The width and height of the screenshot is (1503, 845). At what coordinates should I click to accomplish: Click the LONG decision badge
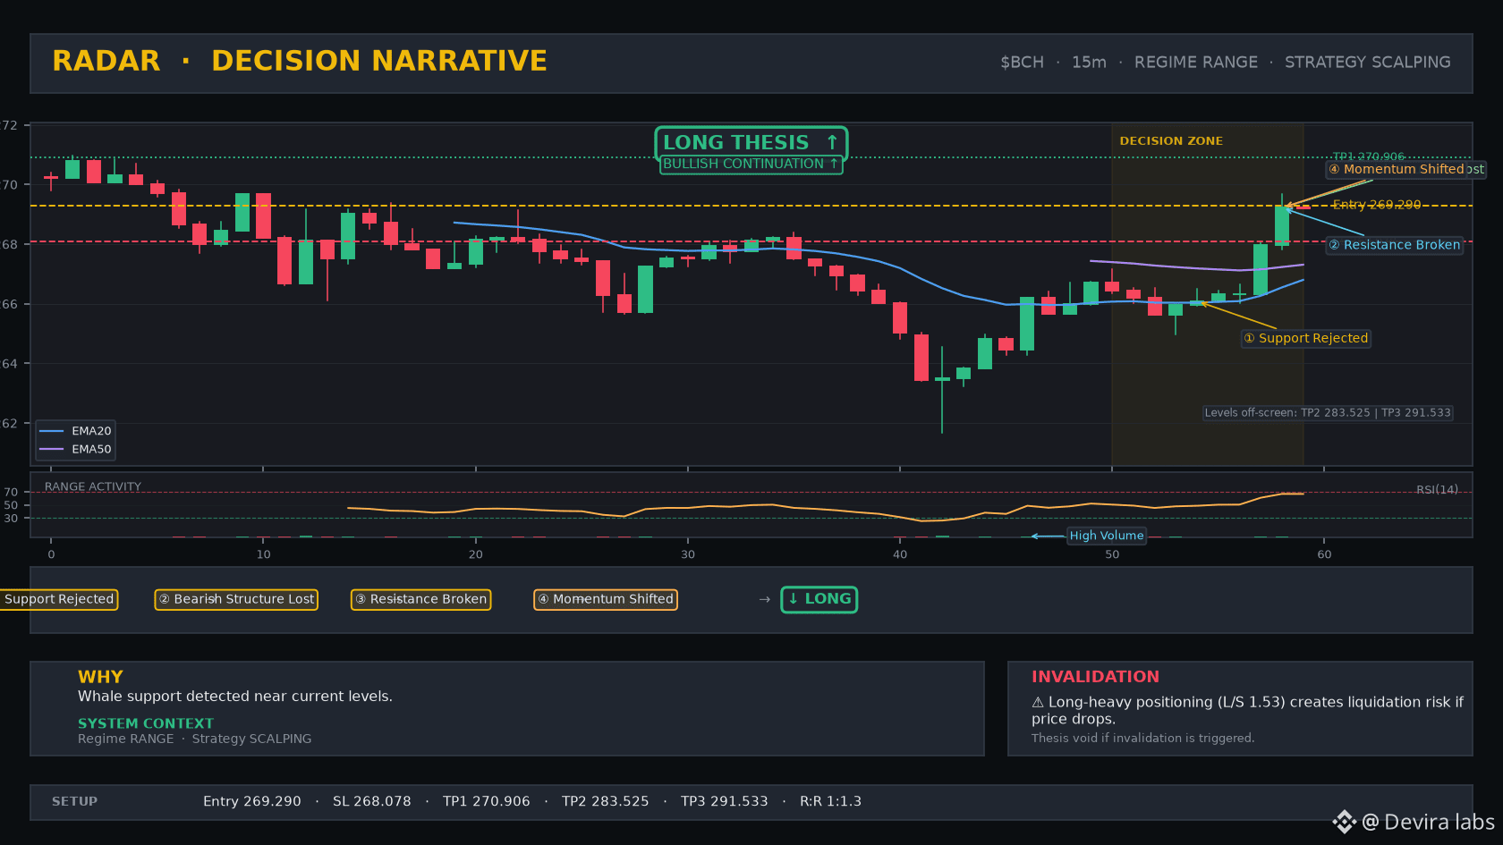coord(819,599)
